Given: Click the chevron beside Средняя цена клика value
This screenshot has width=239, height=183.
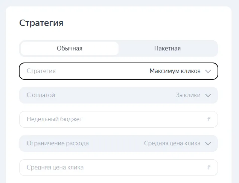Looking at the screenshot, I should click(x=208, y=143).
